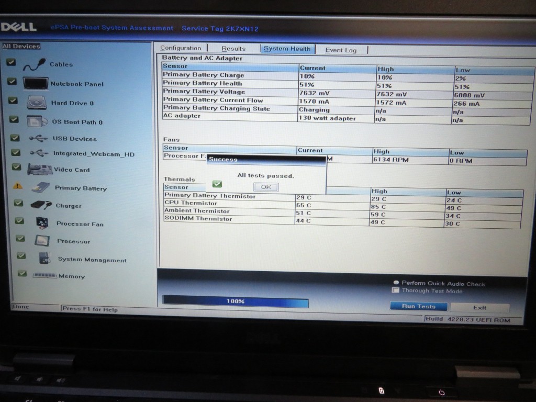Toggle the Processor checkbox

tap(20, 238)
